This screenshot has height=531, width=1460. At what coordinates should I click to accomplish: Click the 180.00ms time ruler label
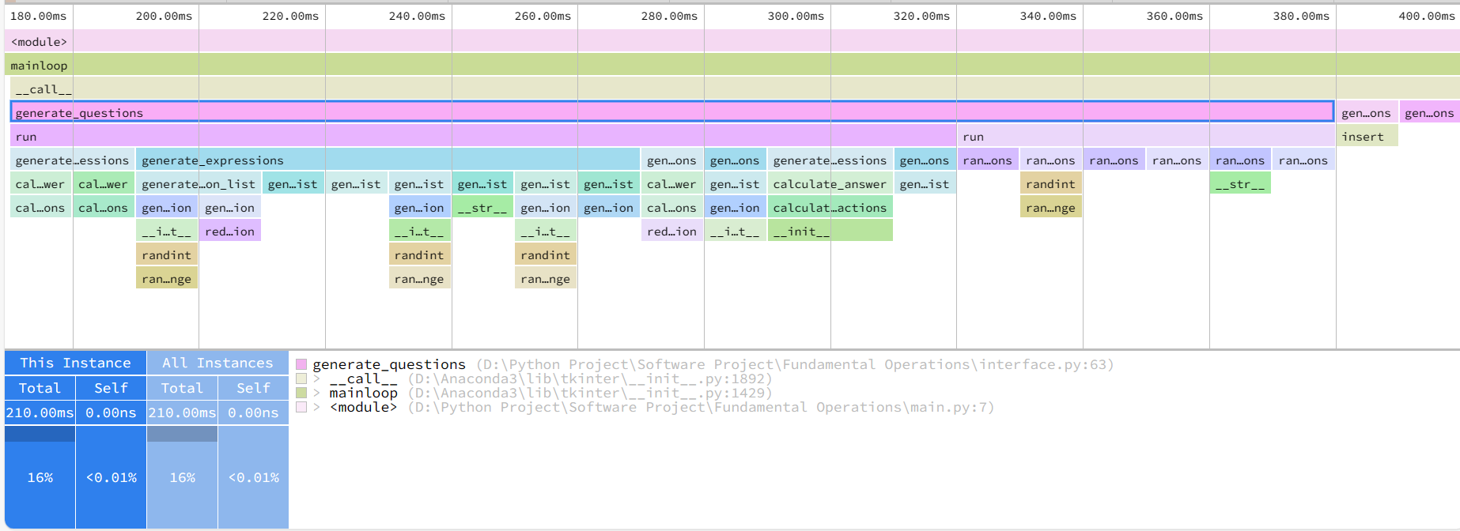pyautogui.click(x=38, y=16)
